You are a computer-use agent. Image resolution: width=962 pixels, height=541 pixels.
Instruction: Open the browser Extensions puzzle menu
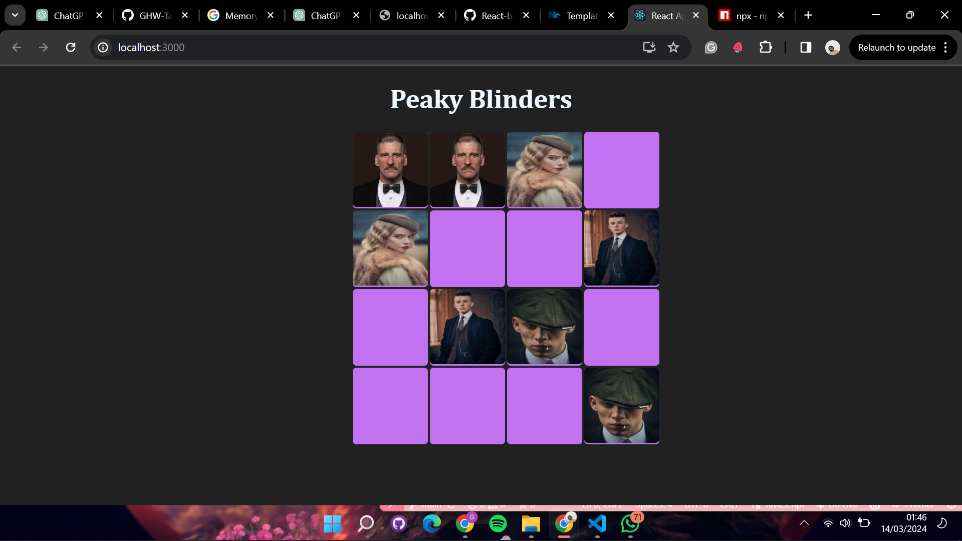(766, 48)
